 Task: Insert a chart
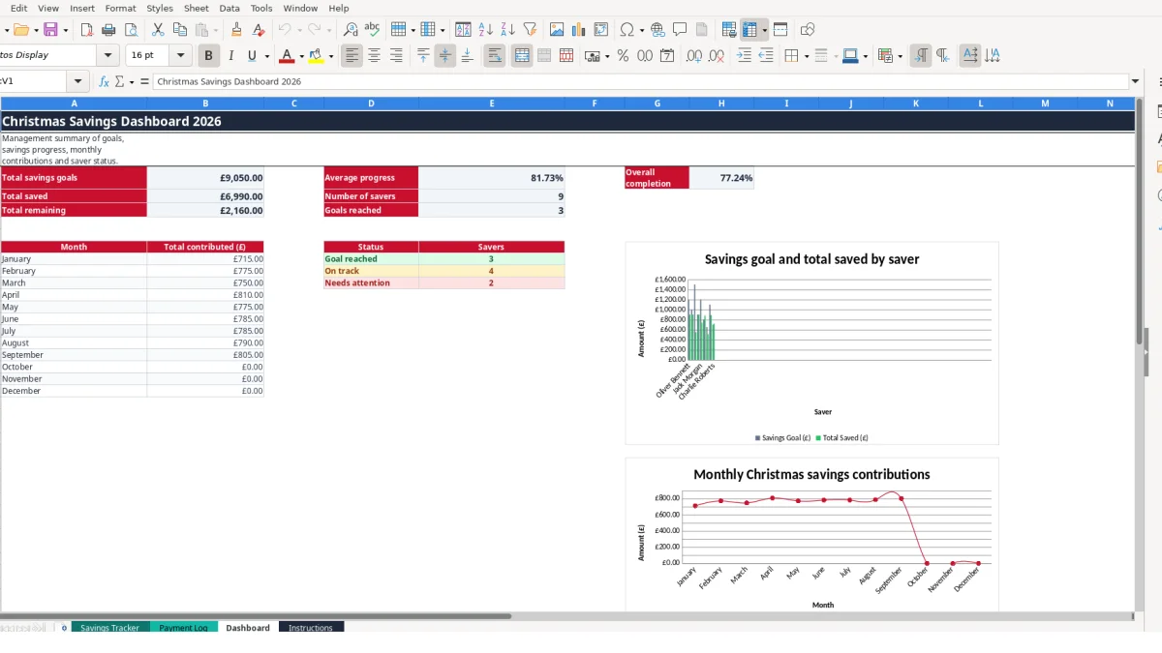[579, 30]
